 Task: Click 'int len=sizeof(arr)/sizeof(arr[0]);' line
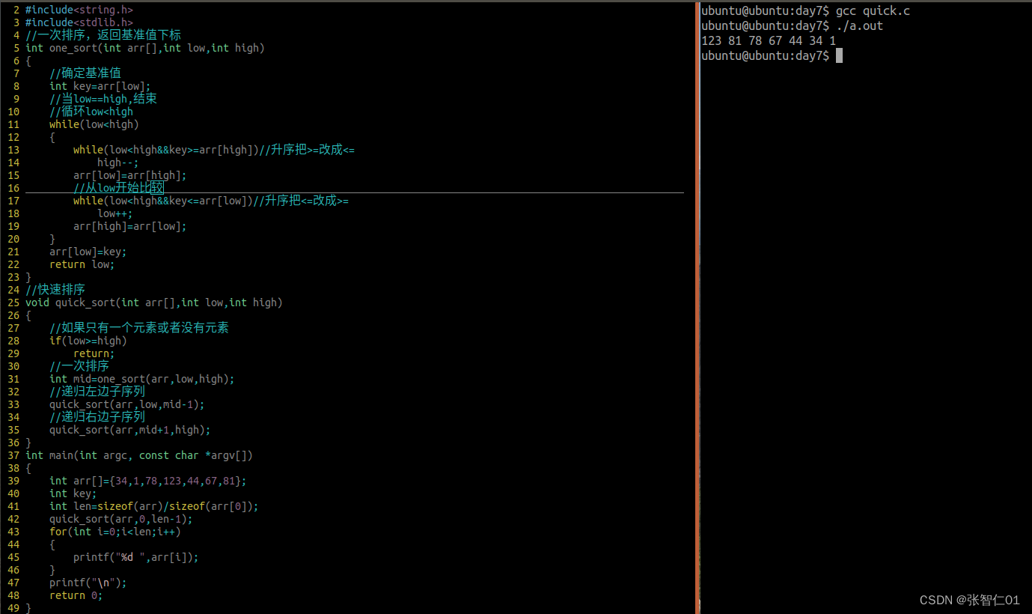click(x=154, y=506)
